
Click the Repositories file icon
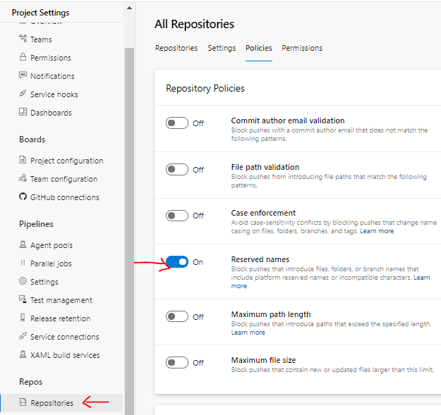23,402
